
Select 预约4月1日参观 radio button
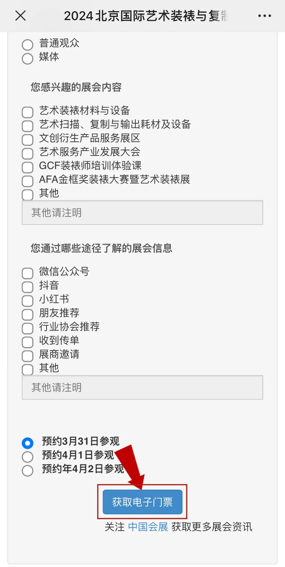(28, 457)
